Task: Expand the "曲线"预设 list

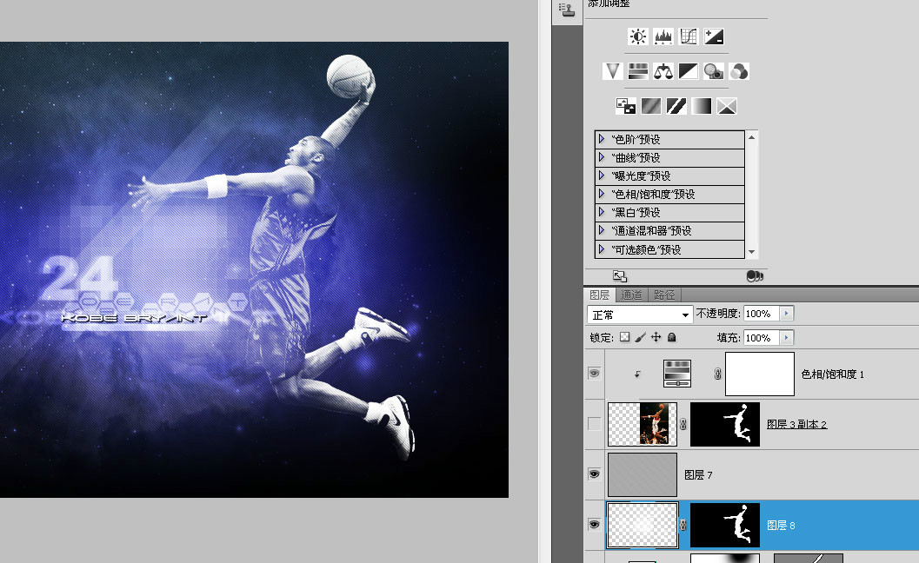Action: click(x=602, y=157)
